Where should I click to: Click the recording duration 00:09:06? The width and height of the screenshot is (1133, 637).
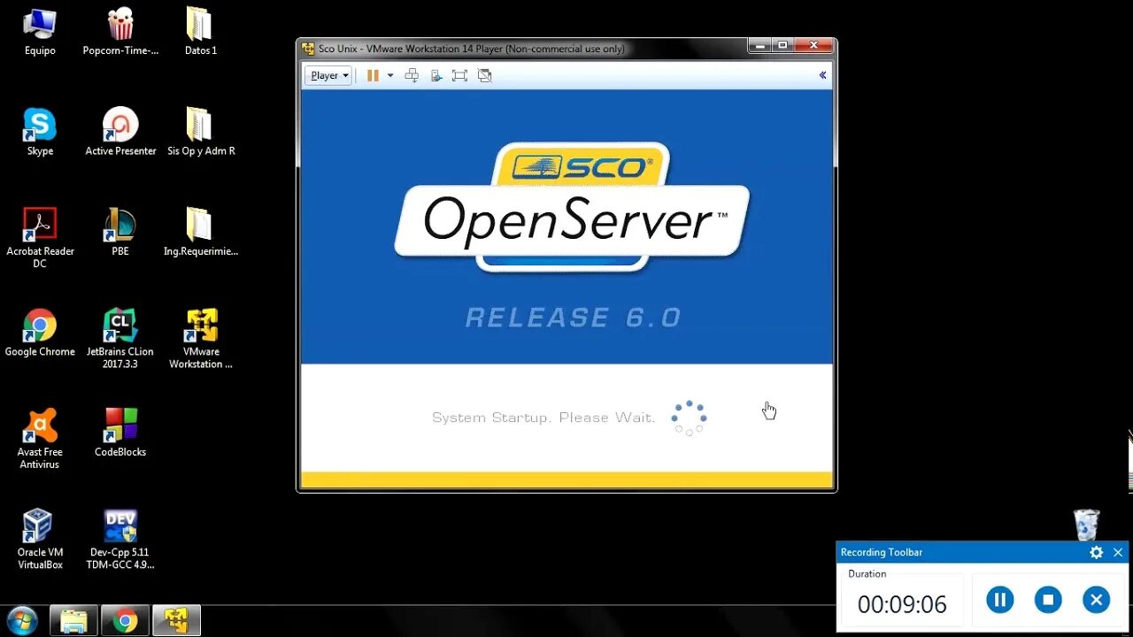(x=902, y=604)
